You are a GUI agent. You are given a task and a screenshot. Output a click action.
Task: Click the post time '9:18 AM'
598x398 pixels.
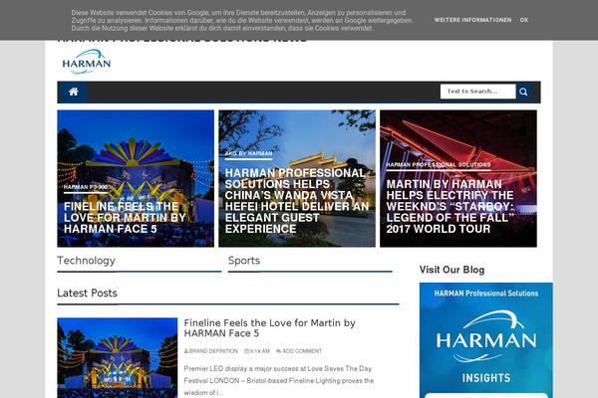coord(260,351)
